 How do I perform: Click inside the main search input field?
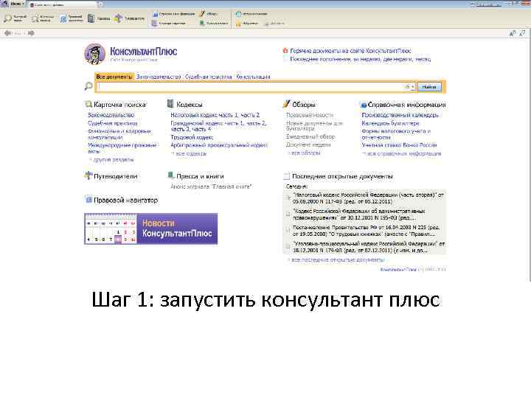click(251, 87)
